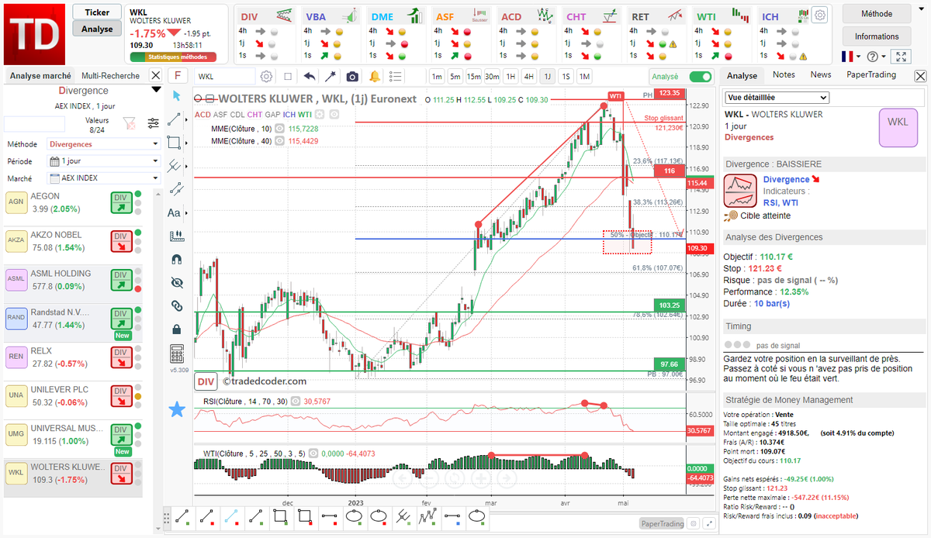Open filter sliders settings icon
931x538 pixels.
154,122
